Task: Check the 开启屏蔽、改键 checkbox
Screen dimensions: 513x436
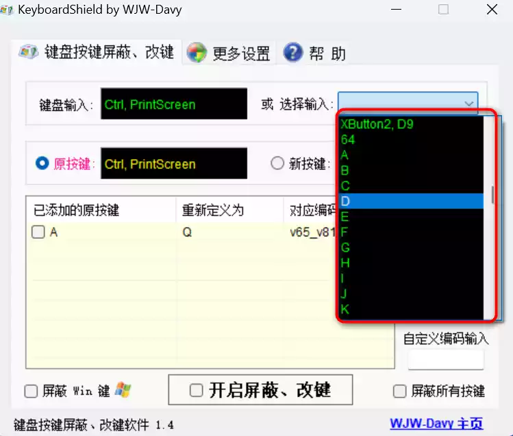Action: click(x=197, y=390)
